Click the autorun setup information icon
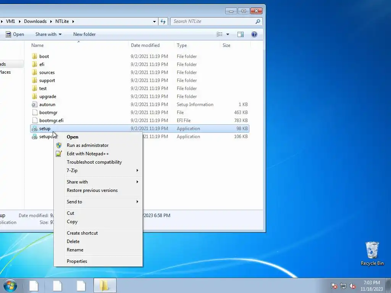The image size is (391, 293). pos(35,105)
